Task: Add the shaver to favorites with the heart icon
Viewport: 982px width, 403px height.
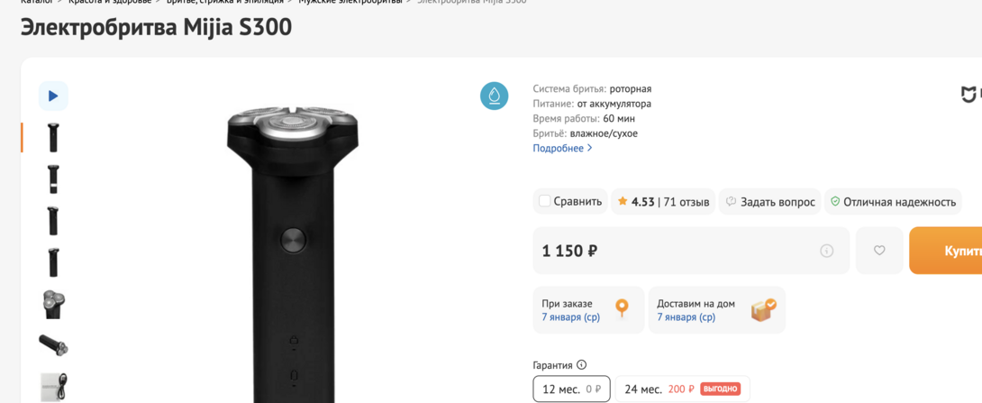Action: coord(879,251)
